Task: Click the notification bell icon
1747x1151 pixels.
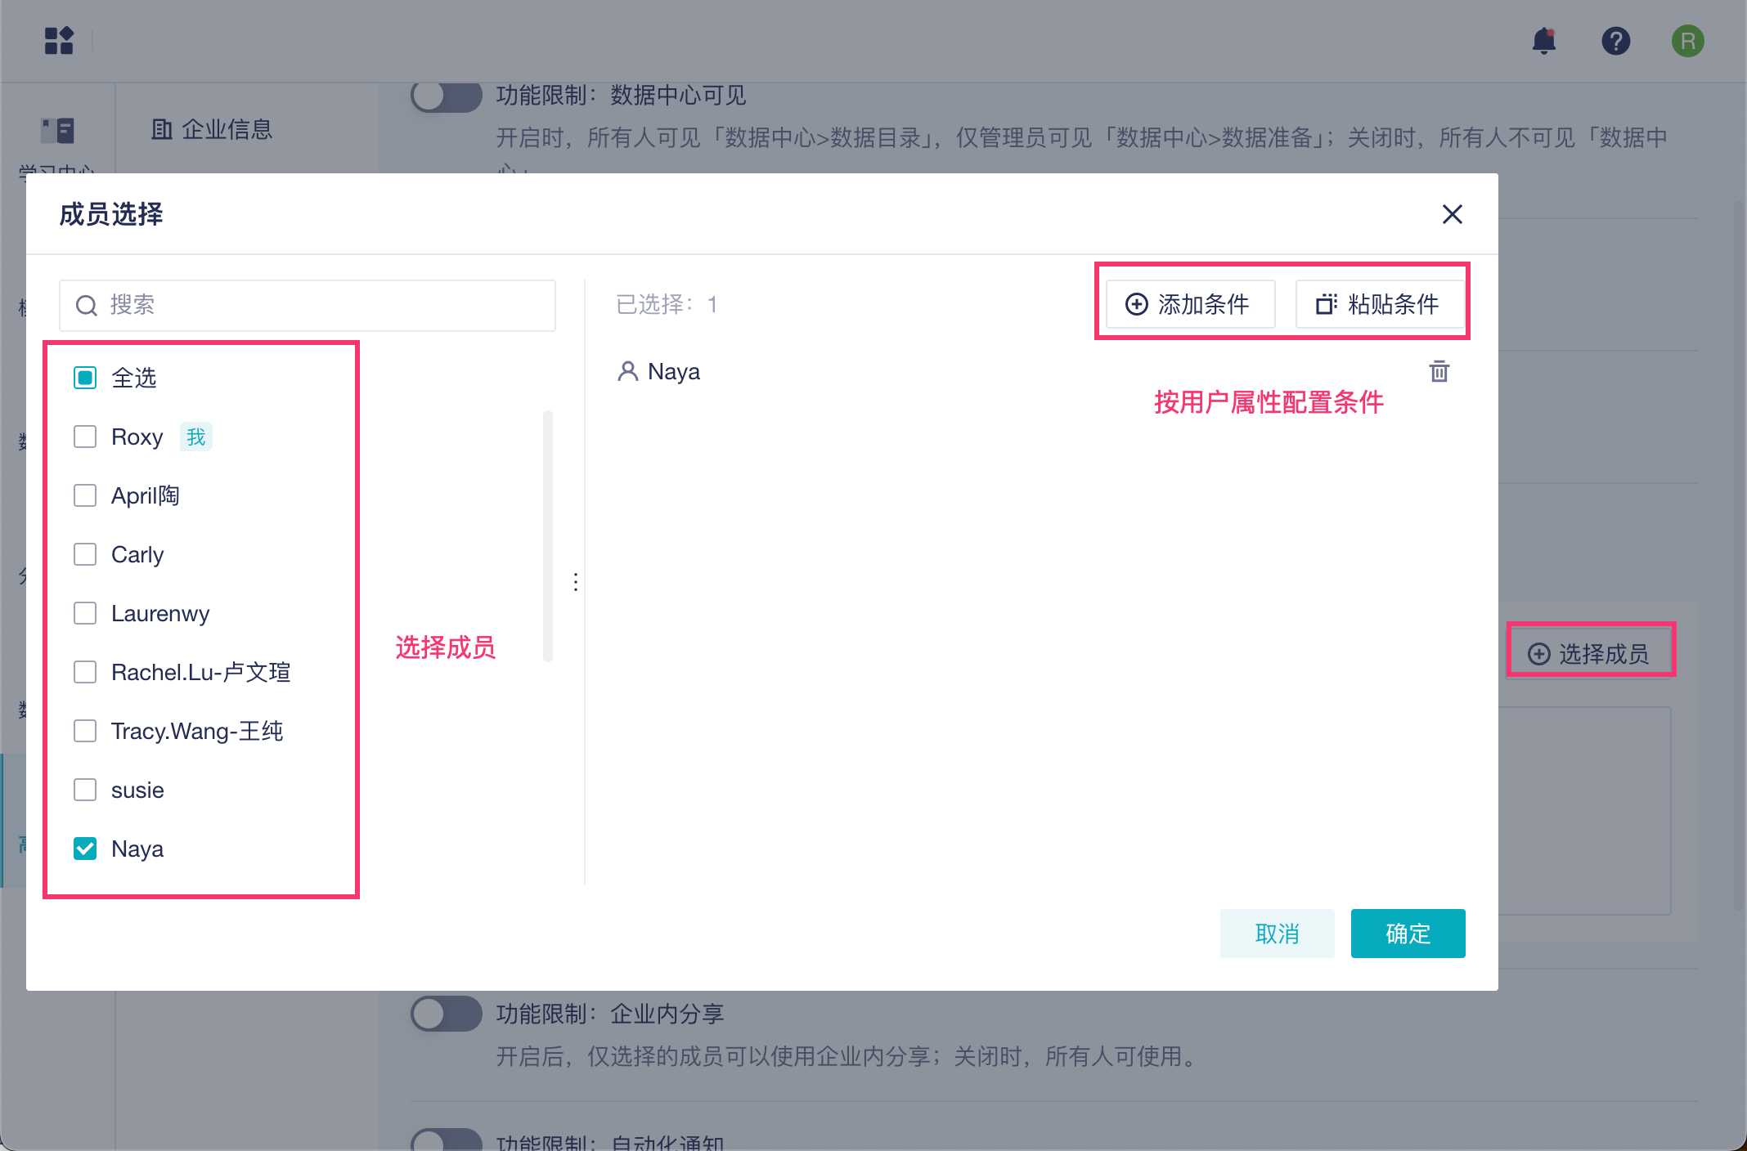Action: (x=1543, y=41)
